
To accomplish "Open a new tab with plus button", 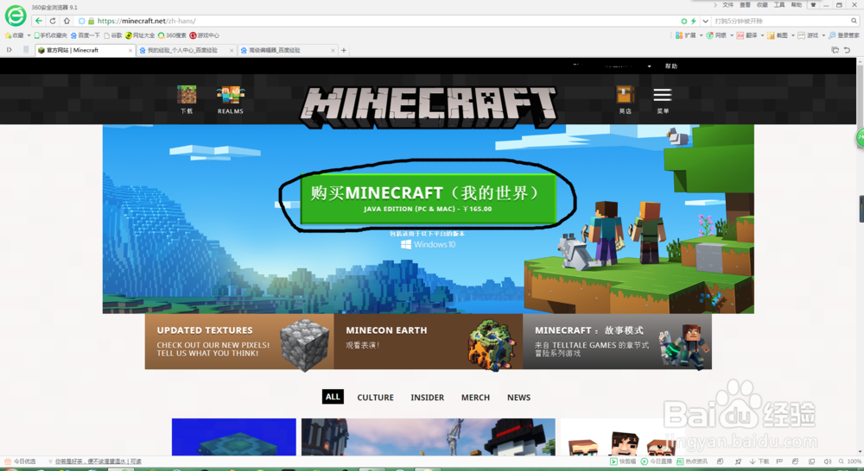I will (344, 50).
